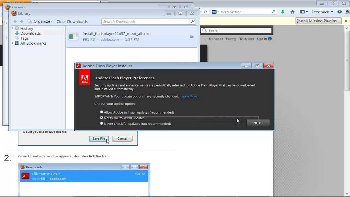This screenshot has width=350, height=197.
Task: Click the info icon beside Sign in
Action: pos(270,39)
